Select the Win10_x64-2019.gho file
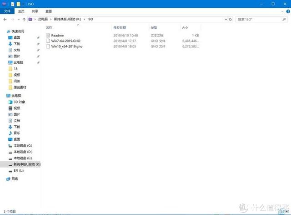This screenshot has width=291, height=215. pyautogui.click(x=67, y=46)
